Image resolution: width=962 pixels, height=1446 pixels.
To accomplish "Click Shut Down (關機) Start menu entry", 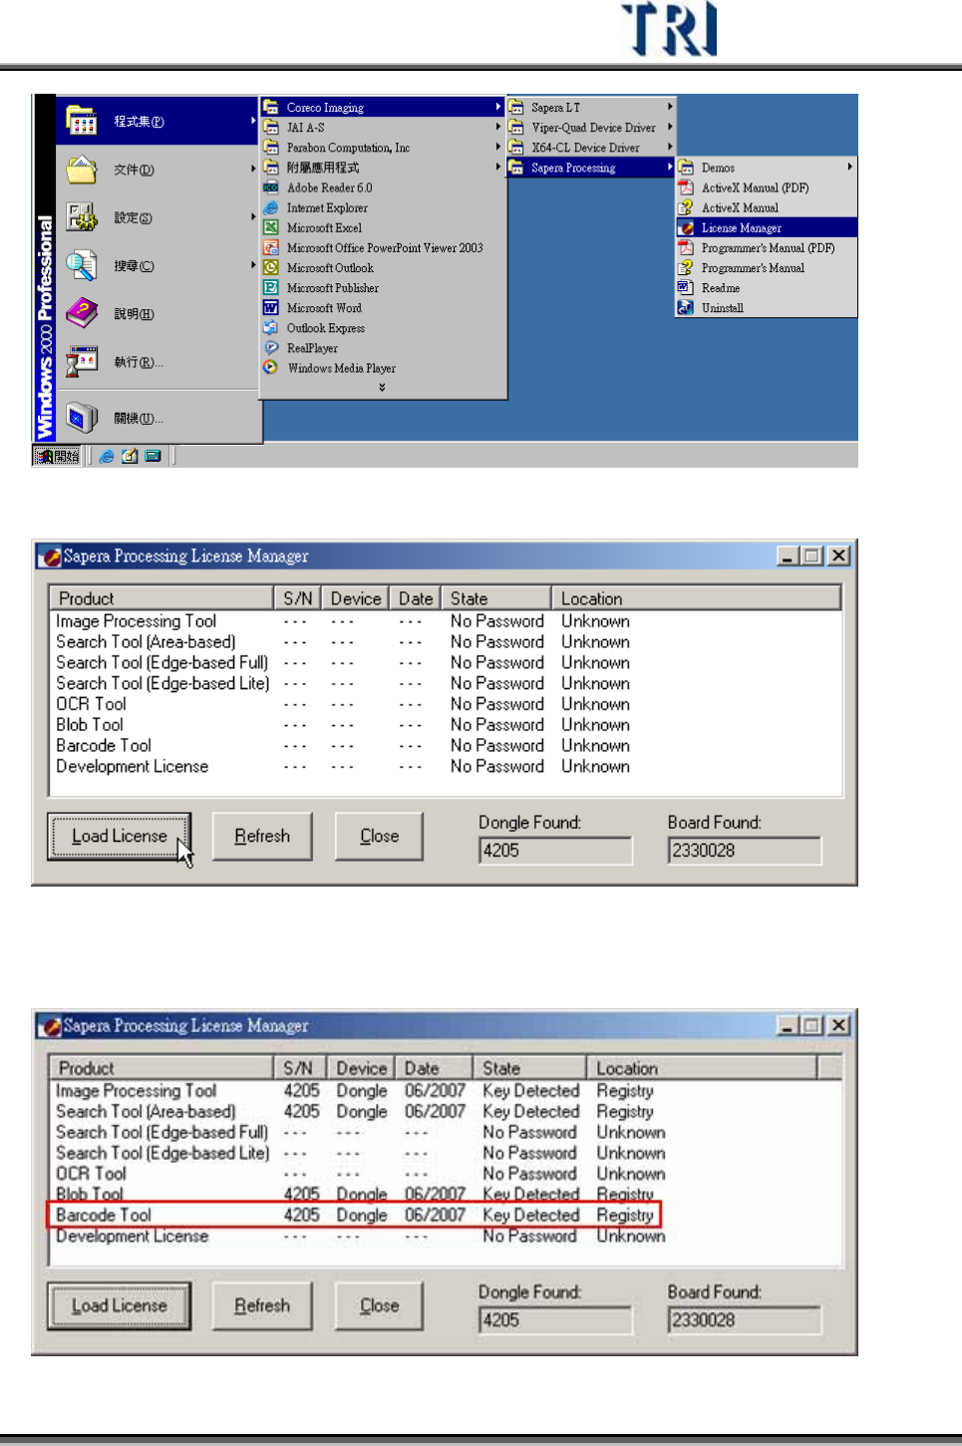I will (159, 418).
